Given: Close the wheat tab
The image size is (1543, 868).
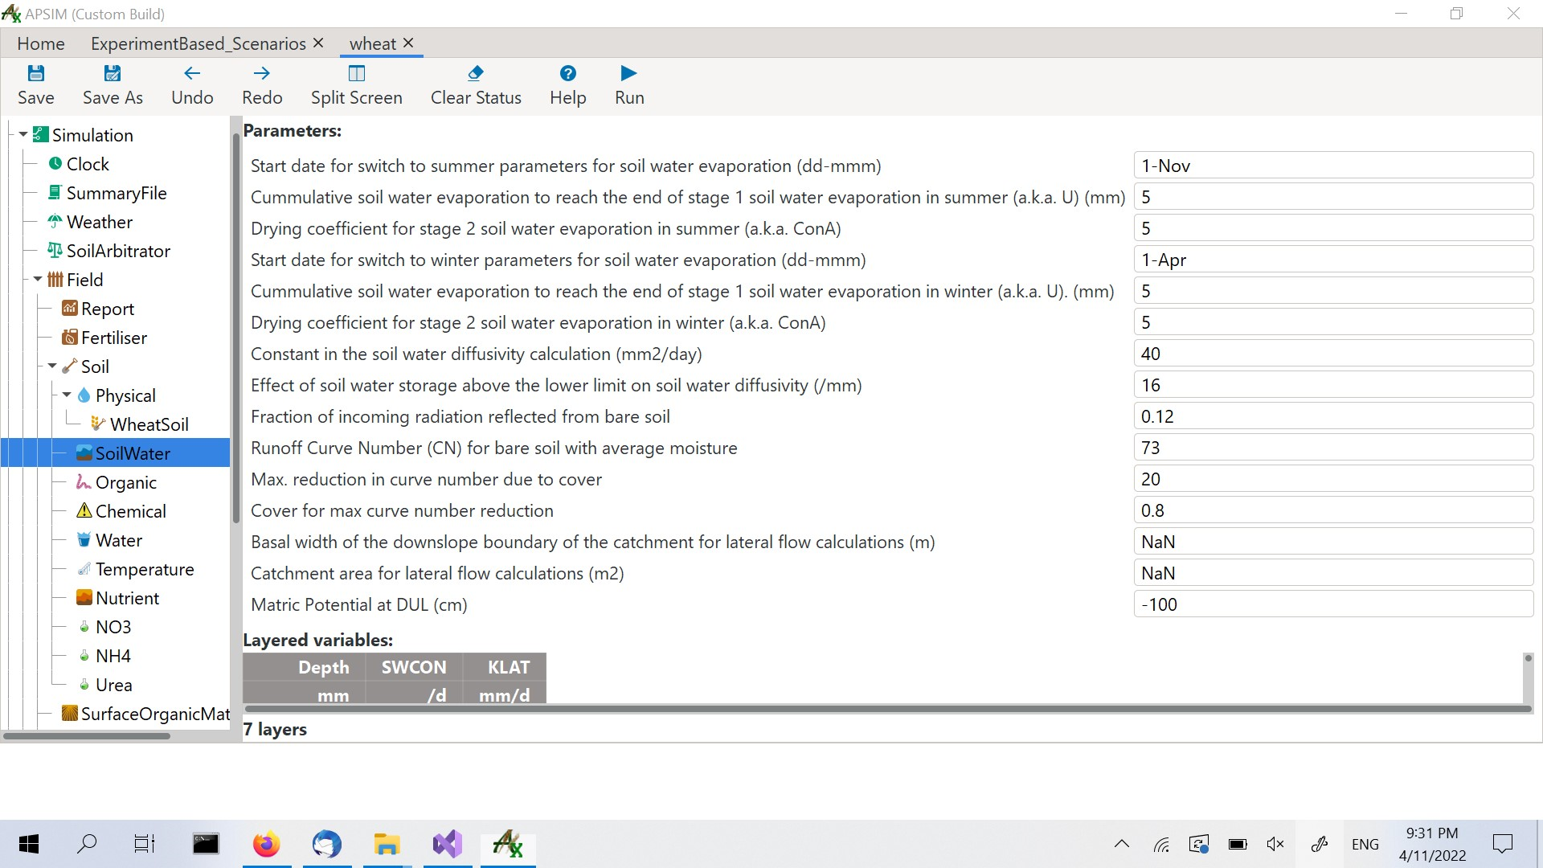Looking at the screenshot, I should (408, 43).
